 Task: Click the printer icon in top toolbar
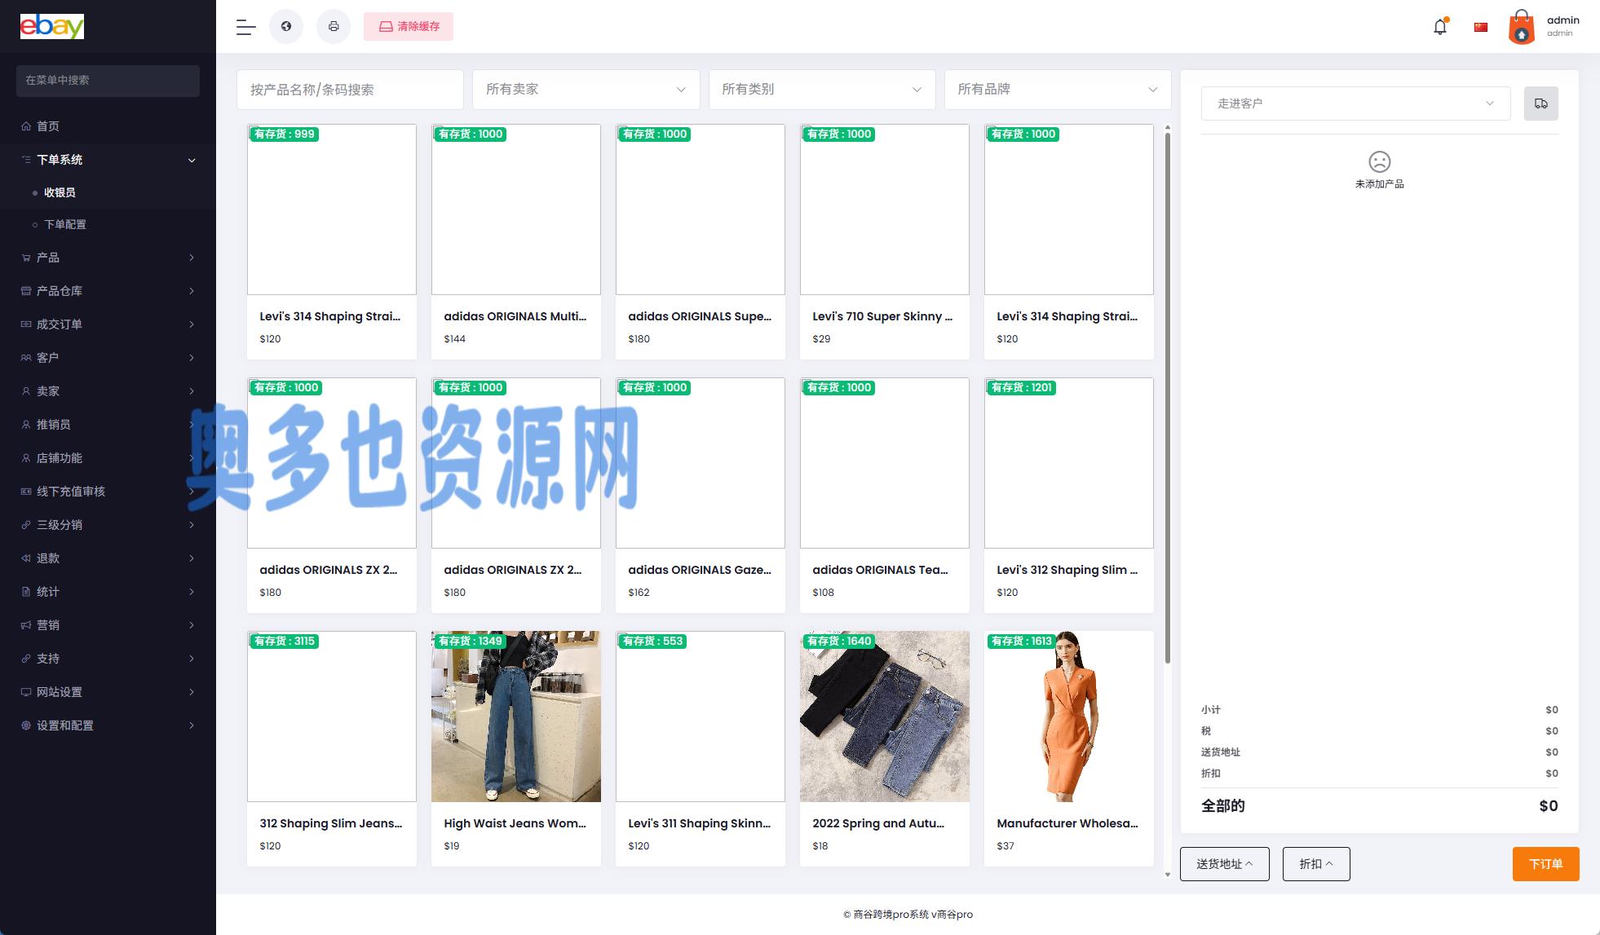coord(334,27)
